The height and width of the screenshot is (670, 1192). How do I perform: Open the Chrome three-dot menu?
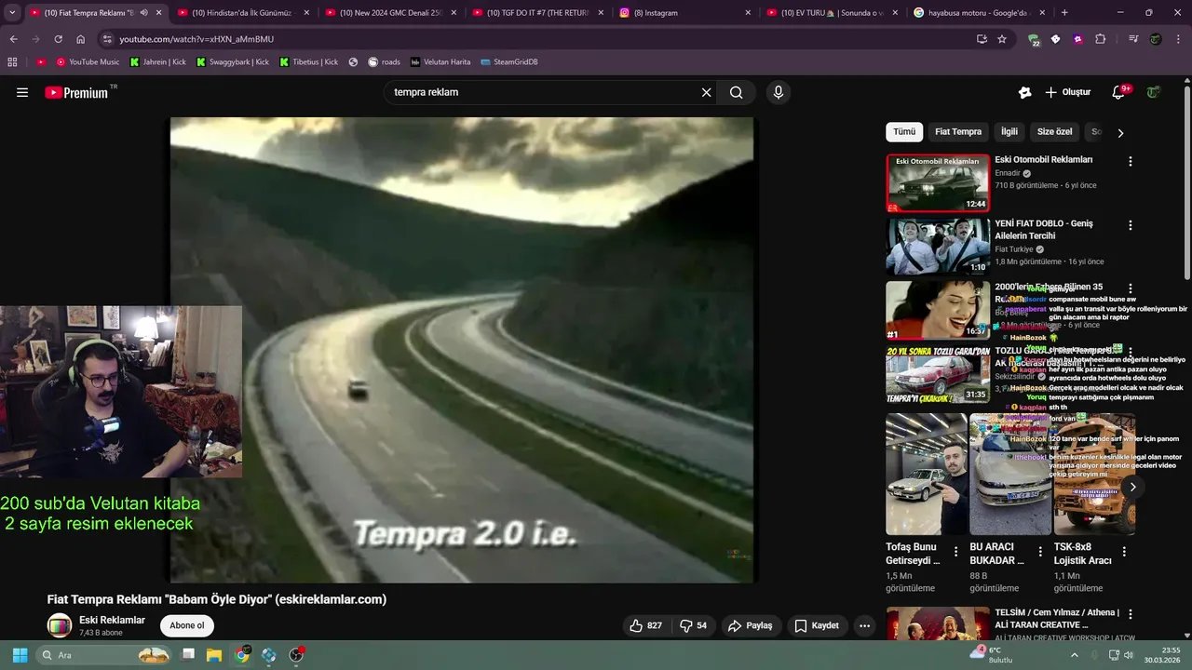coord(1178,39)
